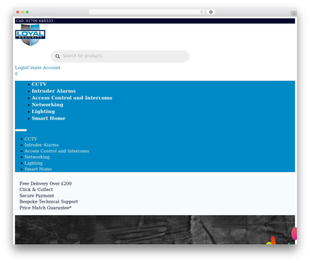Select Lighting in lower light menu

(x=33, y=163)
